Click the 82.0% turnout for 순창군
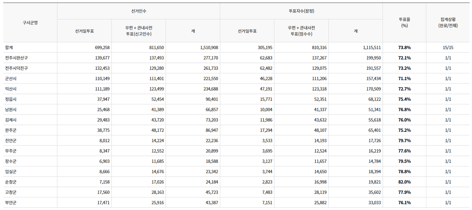The width and height of the screenshot is (472, 210). tap(404, 182)
